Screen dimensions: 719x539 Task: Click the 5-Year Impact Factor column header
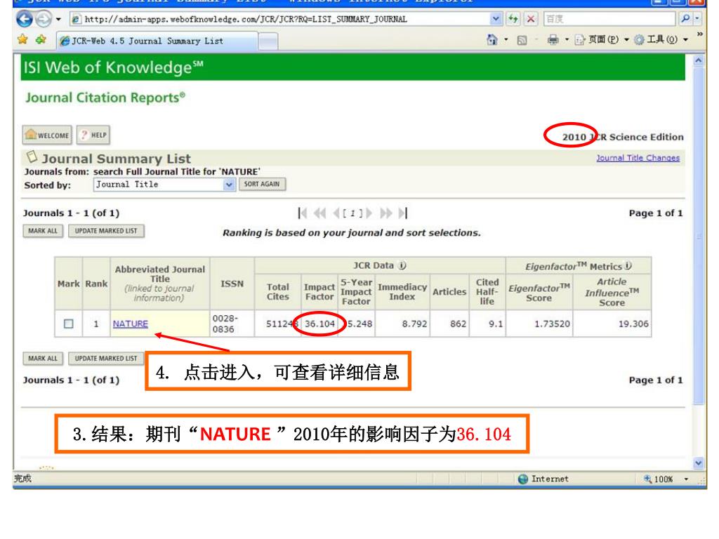coord(356,291)
